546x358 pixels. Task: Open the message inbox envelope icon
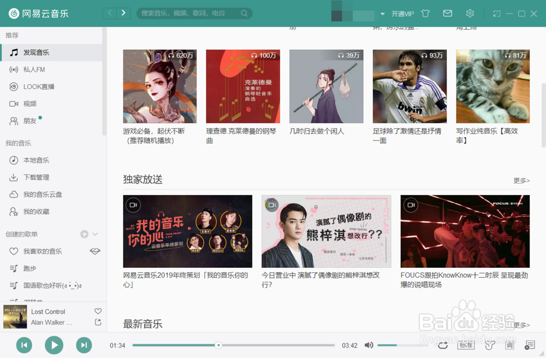(x=447, y=13)
